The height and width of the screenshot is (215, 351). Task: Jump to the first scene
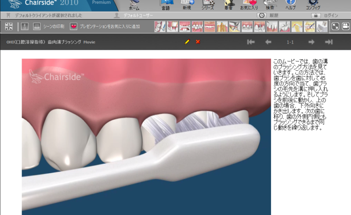pos(251,42)
